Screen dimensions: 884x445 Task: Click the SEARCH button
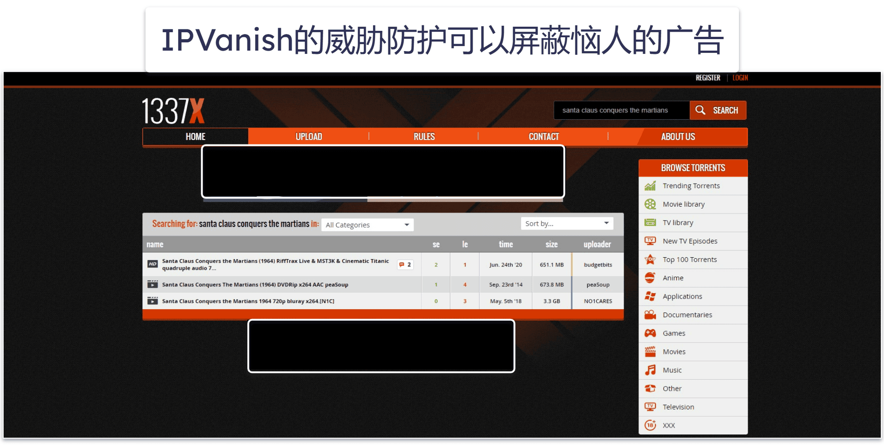(718, 110)
